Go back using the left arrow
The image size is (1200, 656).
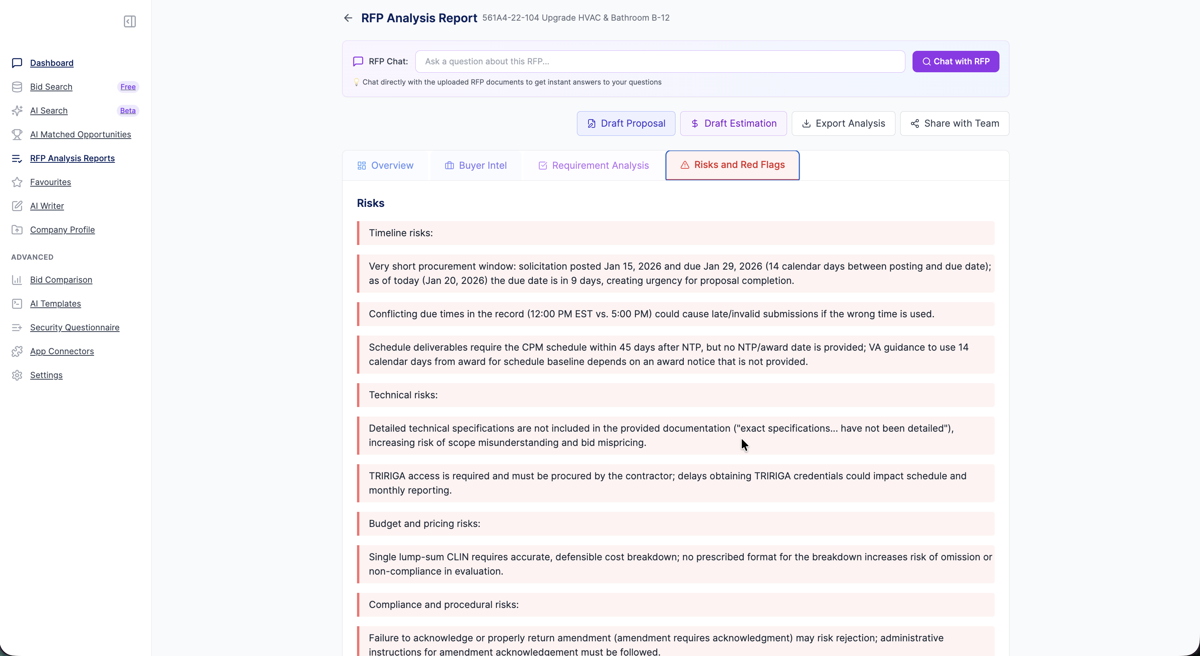click(x=348, y=18)
